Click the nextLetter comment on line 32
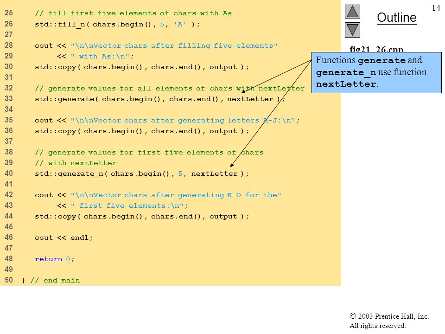Viewport: 445px width, 334px height. click(170, 88)
